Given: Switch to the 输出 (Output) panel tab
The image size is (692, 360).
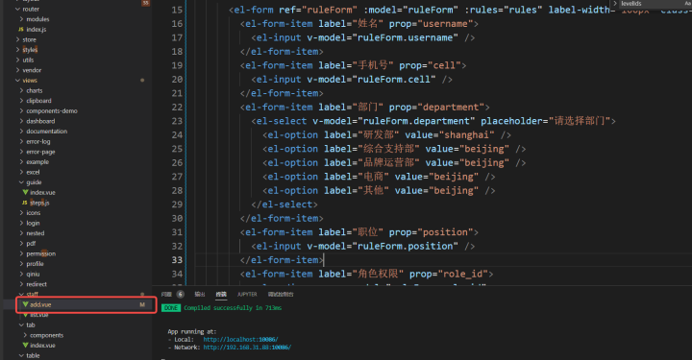Looking at the screenshot, I should [x=200, y=295].
